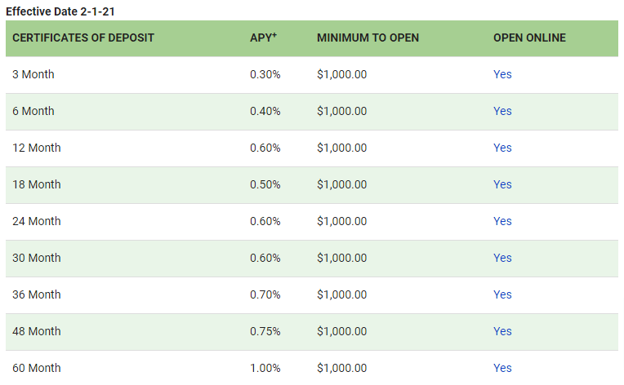624x385 pixels.
Task: Select the 'Effective Date 2-1-21' heading
Action: (60, 11)
